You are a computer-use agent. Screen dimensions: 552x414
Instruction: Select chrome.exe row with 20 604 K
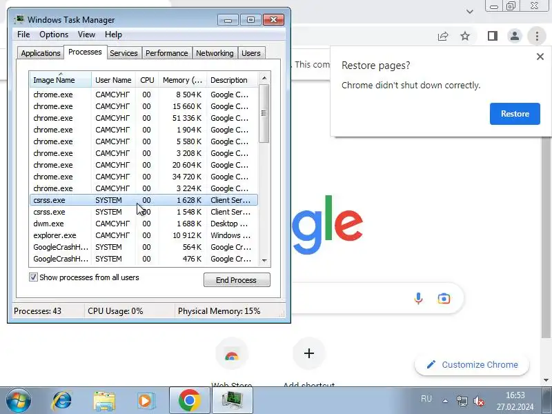pyautogui.click(x=144, y=165)
